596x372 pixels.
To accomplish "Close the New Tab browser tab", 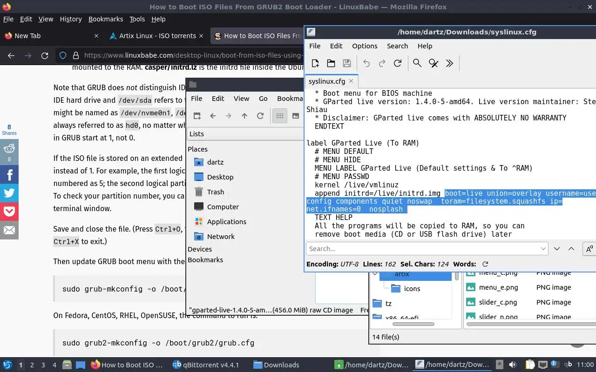I will [96, 36].
